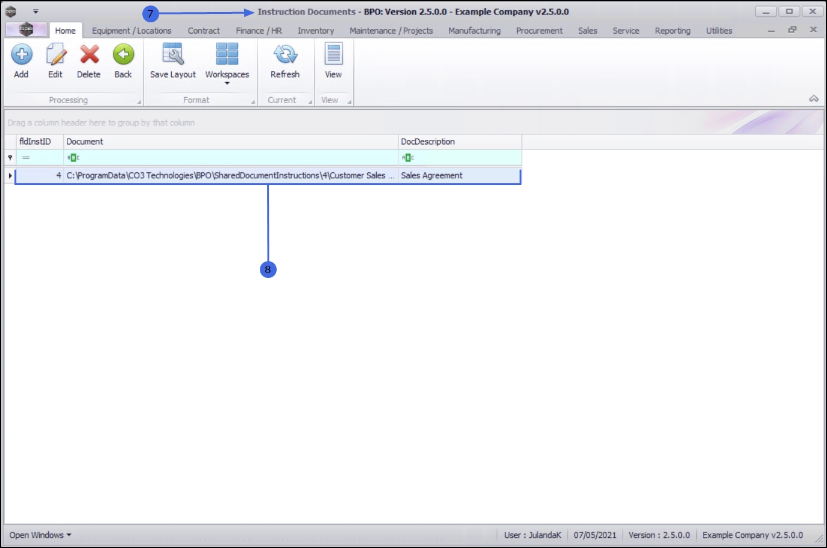Open the View group dialog launcher
827x548 pixels.
tap(350, 102)
